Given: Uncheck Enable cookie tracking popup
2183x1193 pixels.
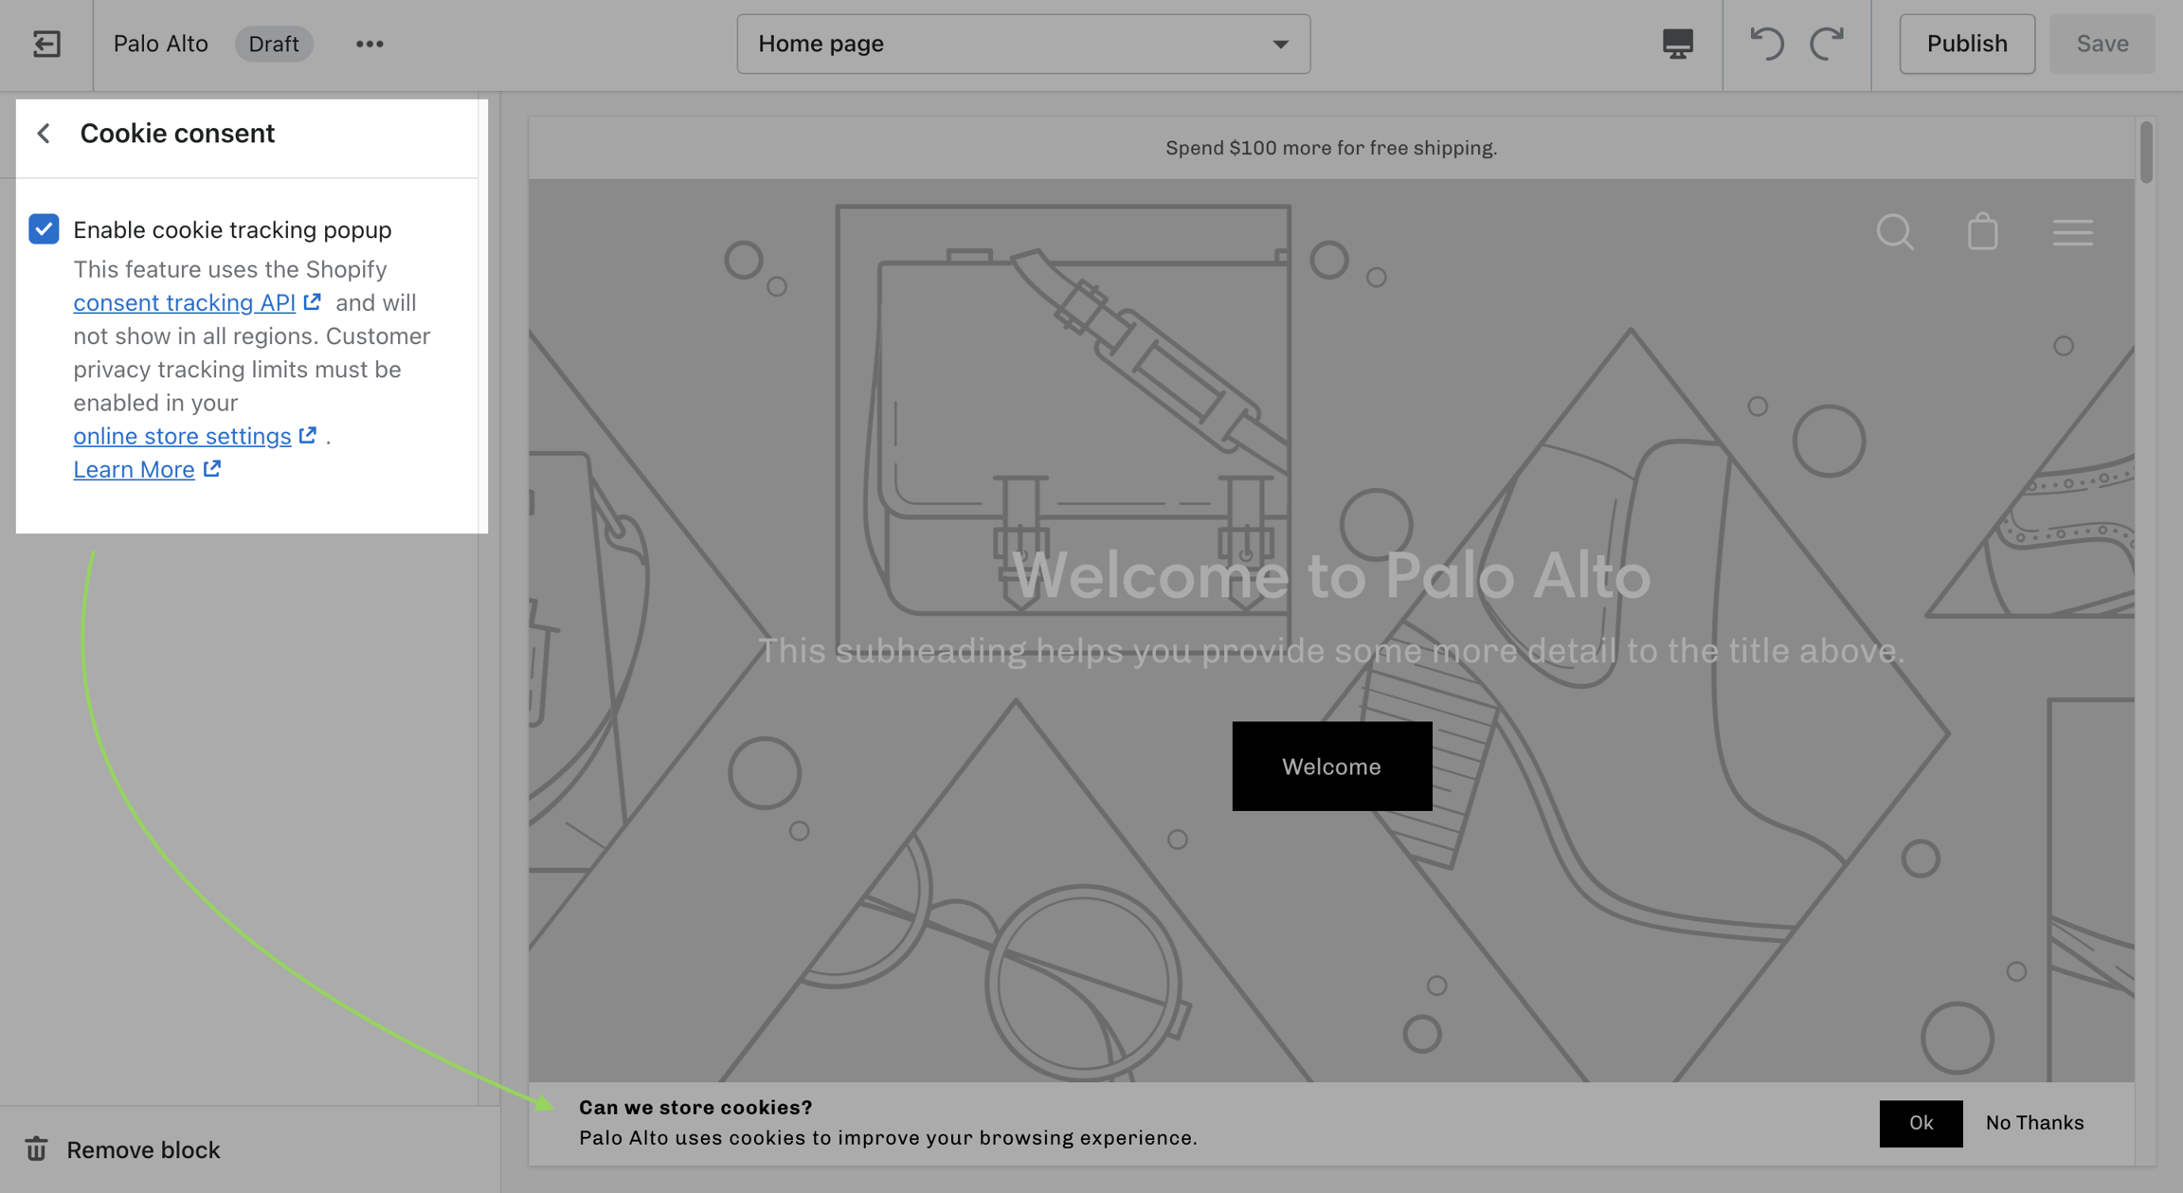Looking at the screenshot, I should click(44, 229).
